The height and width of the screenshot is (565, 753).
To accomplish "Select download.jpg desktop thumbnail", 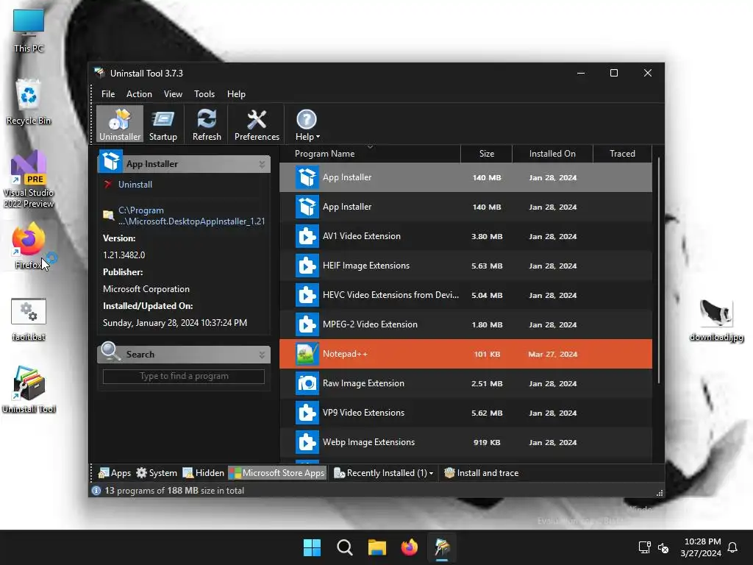I will 716,321.
